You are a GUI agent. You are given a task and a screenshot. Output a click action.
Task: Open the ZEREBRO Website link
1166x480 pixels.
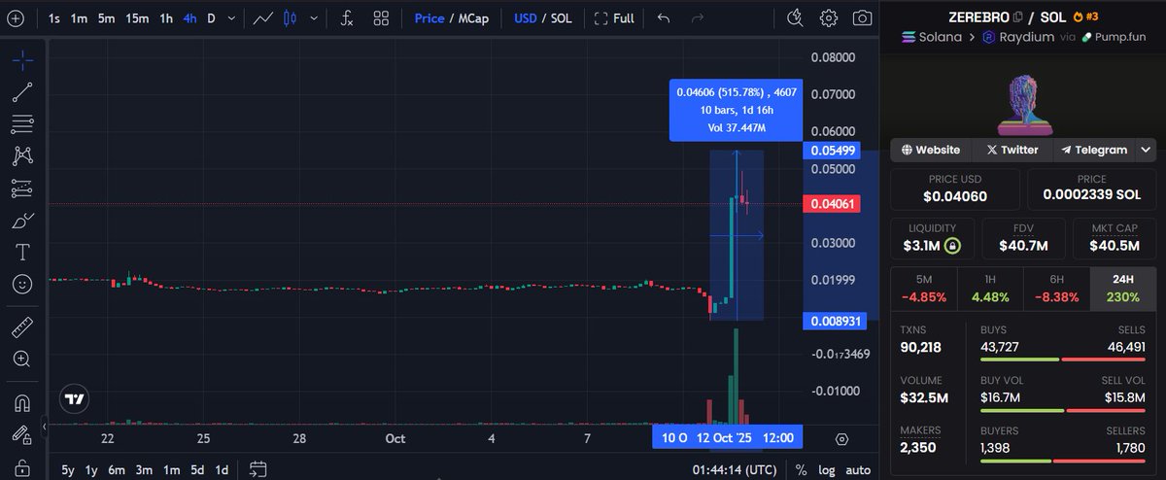tap(931, 150)
